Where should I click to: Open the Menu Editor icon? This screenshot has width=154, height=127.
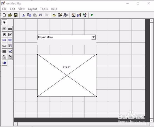pos(60,15)
